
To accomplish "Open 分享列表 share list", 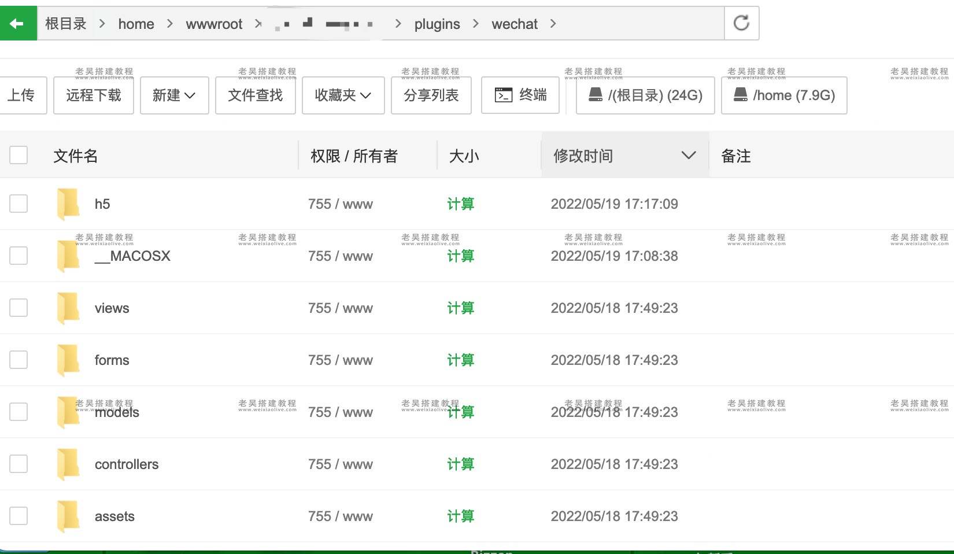I will (431, 95).
